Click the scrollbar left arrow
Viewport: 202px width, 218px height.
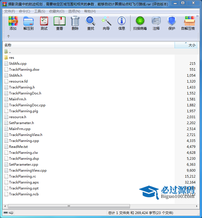(5, 206)
